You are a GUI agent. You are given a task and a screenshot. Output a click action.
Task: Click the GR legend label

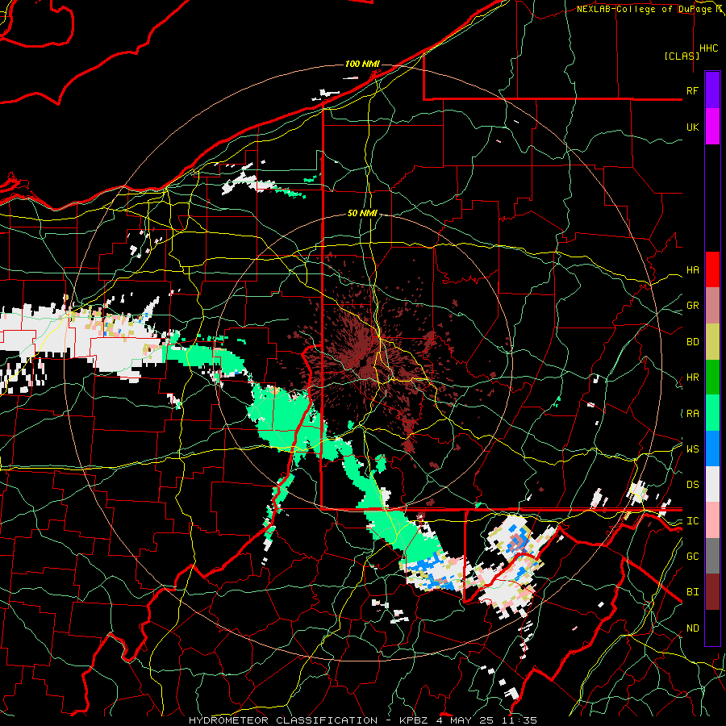point(692,306)
